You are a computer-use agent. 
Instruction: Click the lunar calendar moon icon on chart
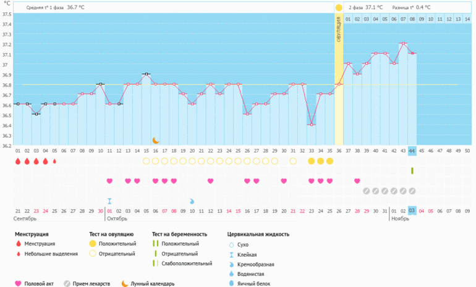[156, 140]
